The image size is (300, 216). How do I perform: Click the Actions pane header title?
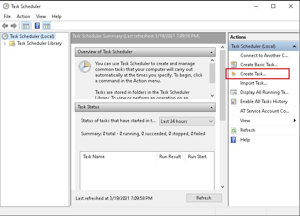point(238,37)
